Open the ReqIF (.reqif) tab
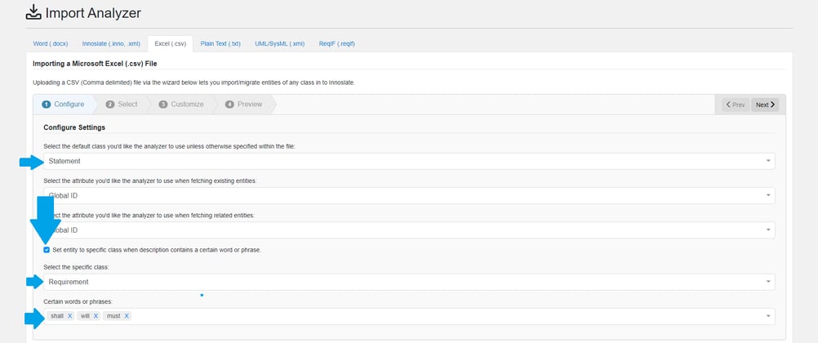This screenshot has height=343, width=818. coord(337,43)
